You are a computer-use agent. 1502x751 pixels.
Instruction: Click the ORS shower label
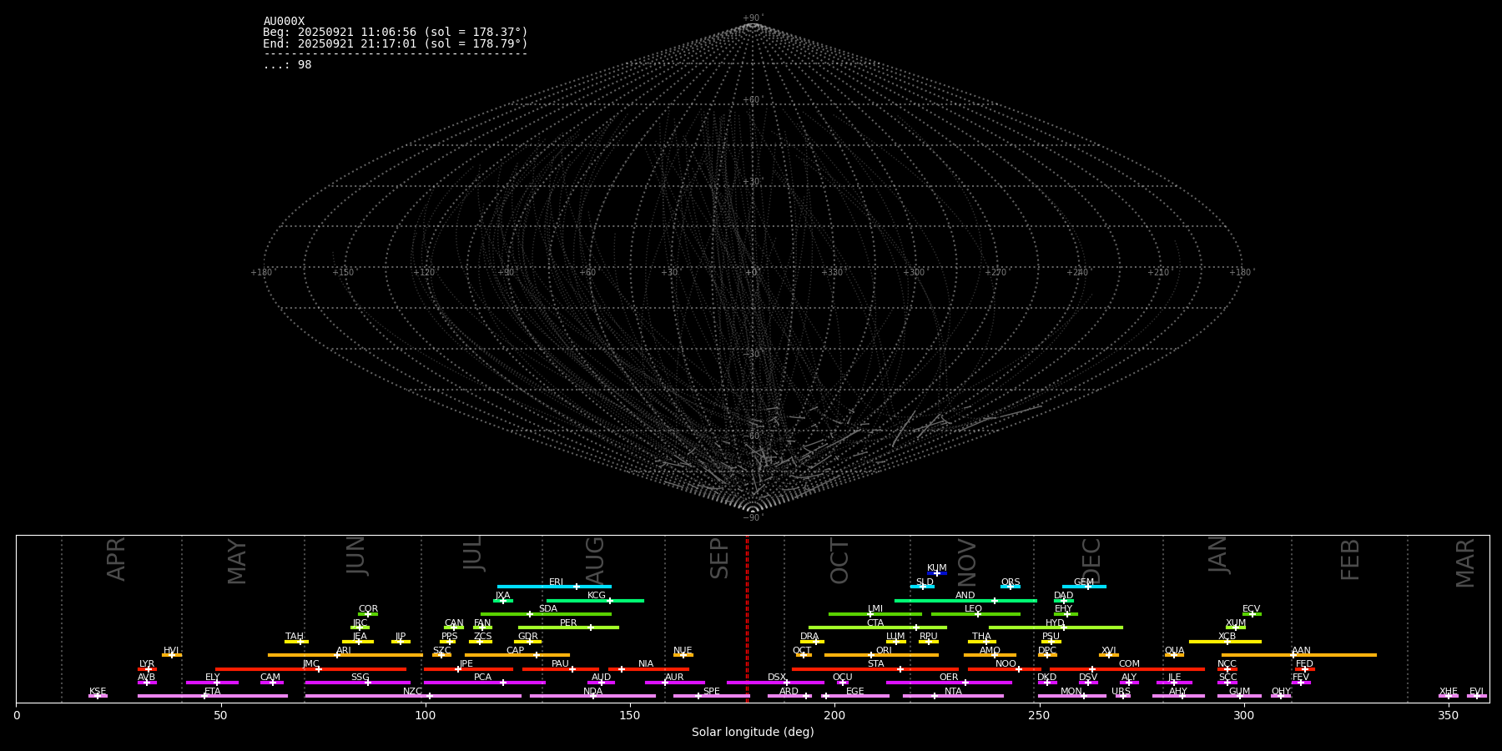1011,582
